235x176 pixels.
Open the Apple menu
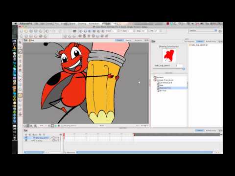(x=16, y=23)
